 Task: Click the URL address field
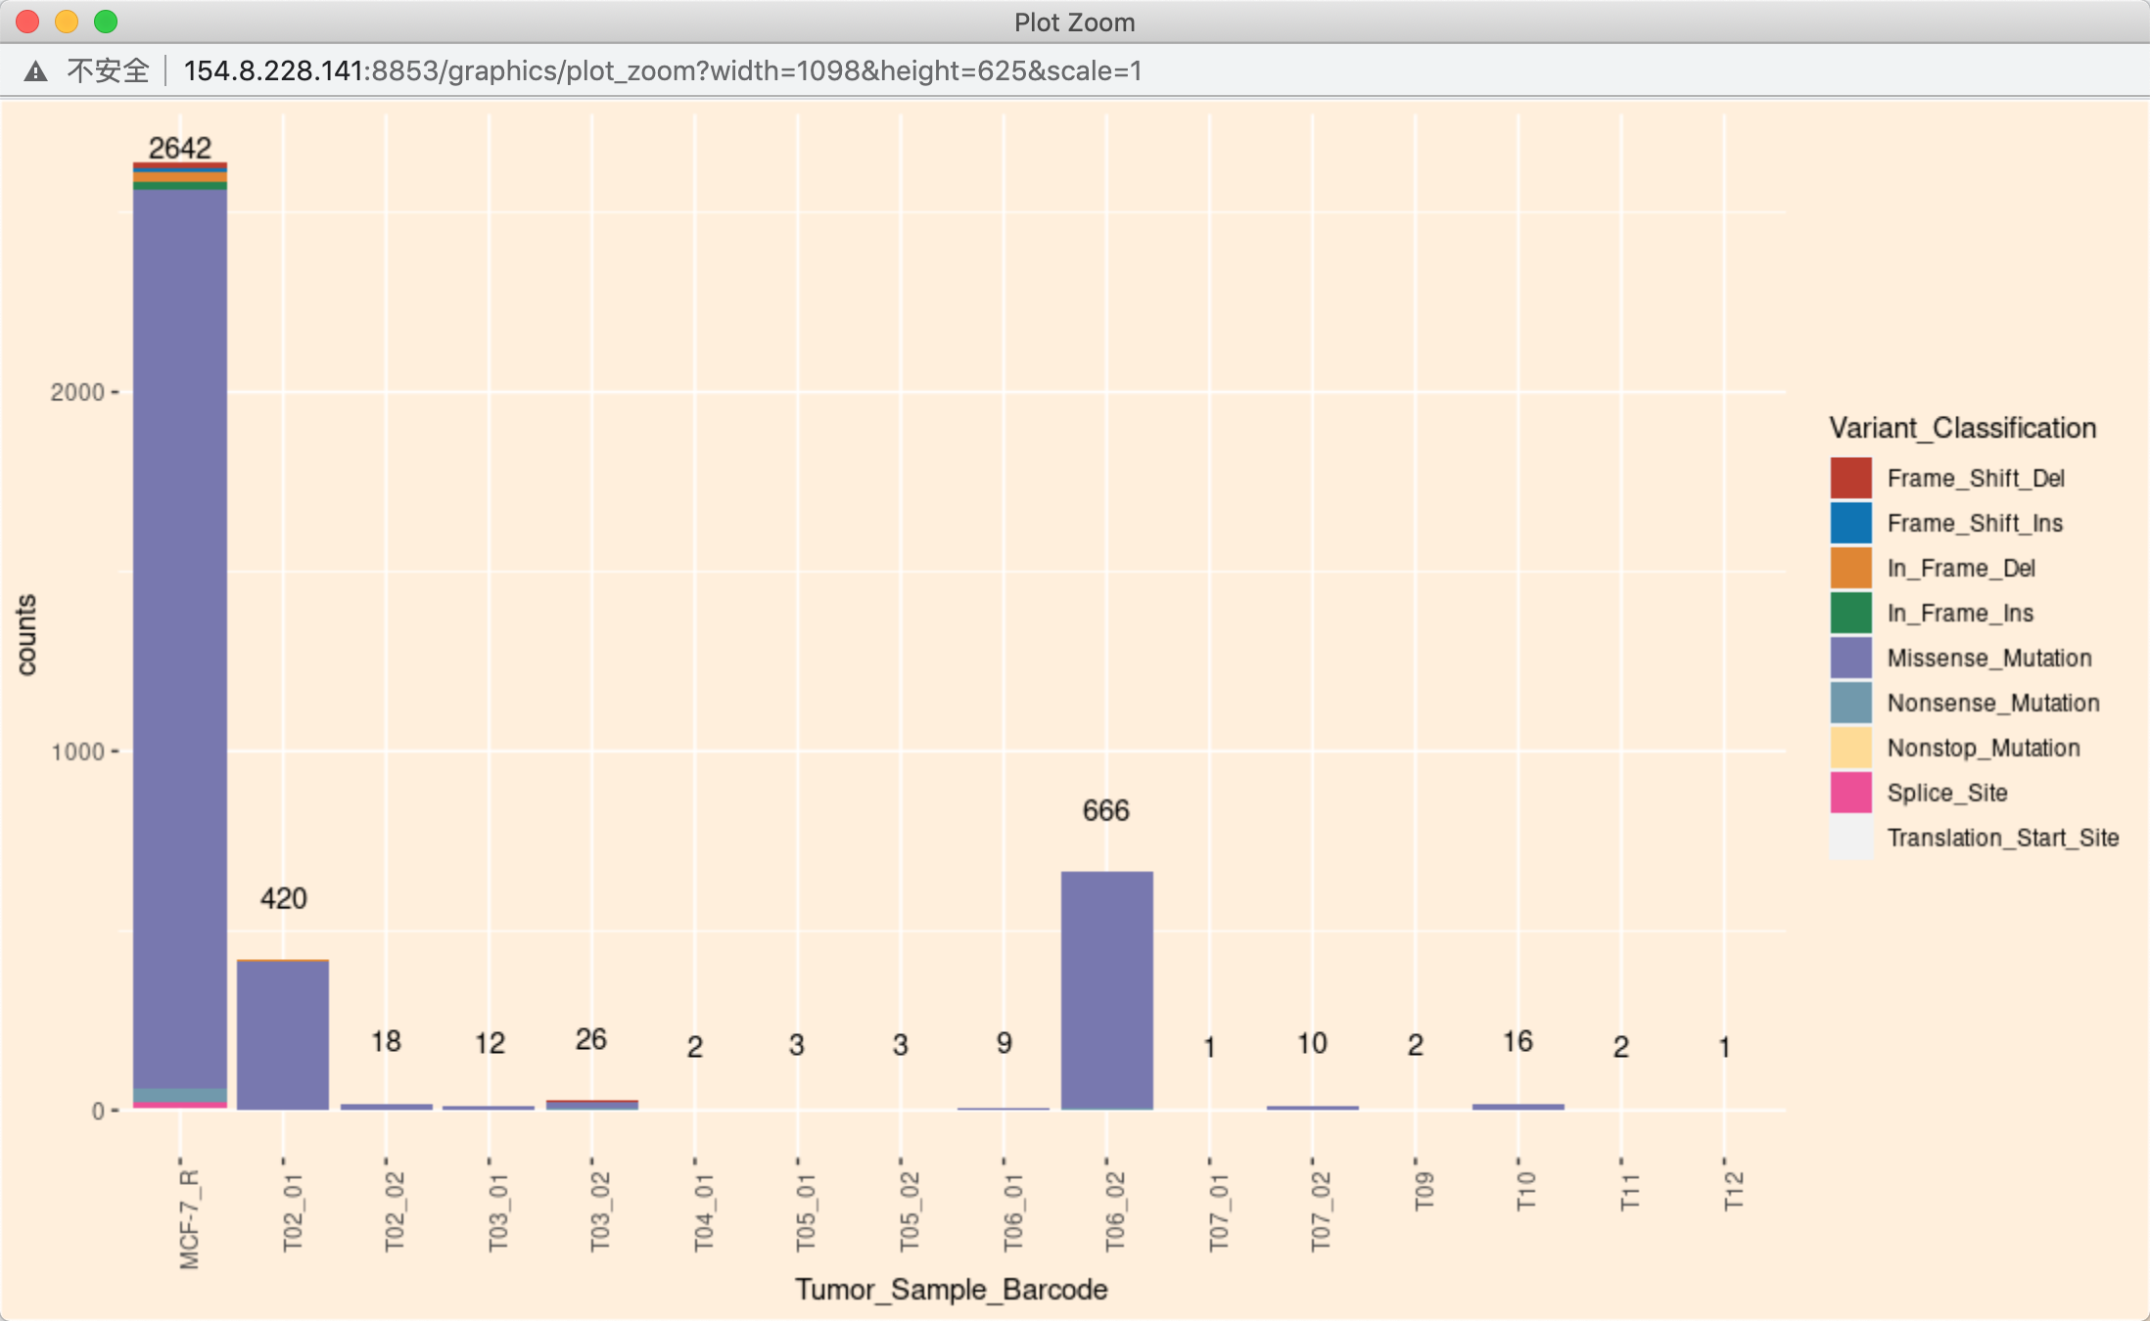[x=663, y=70]
